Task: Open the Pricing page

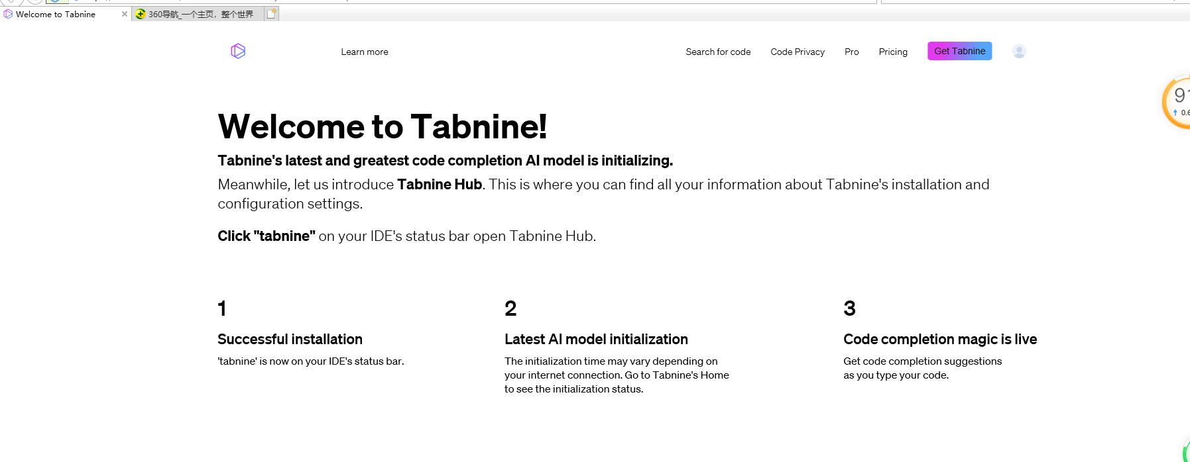Action: coord(893,52)
